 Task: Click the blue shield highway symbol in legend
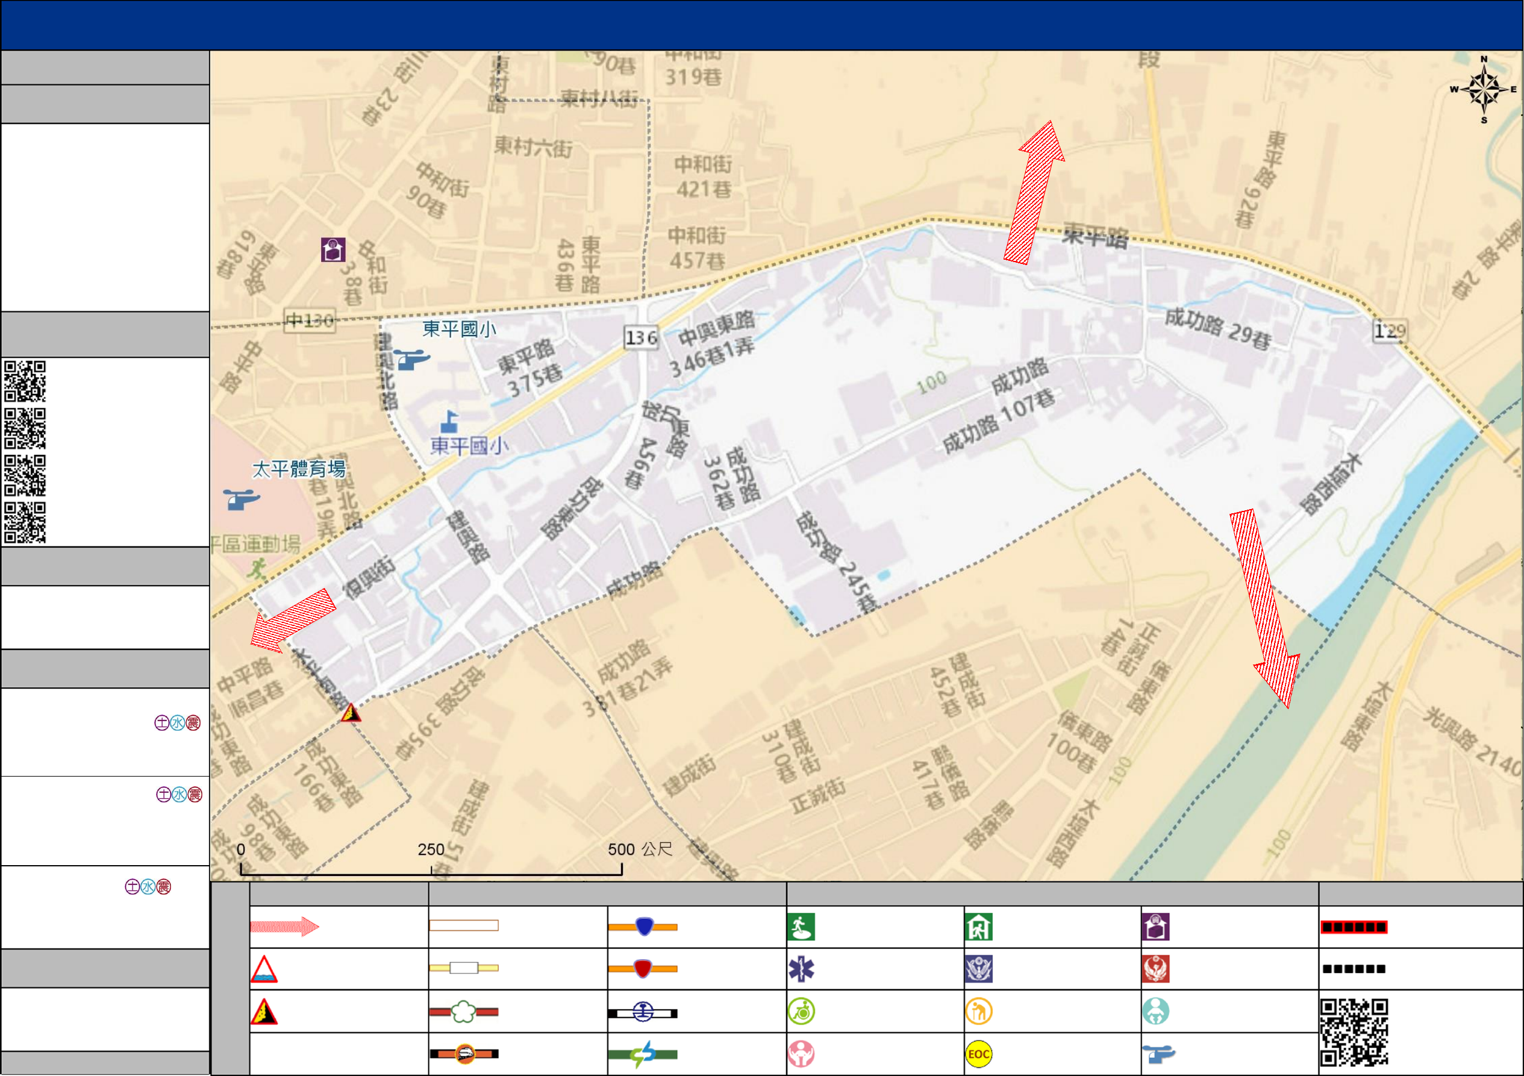pyautogui.click(x=643, y=927)
